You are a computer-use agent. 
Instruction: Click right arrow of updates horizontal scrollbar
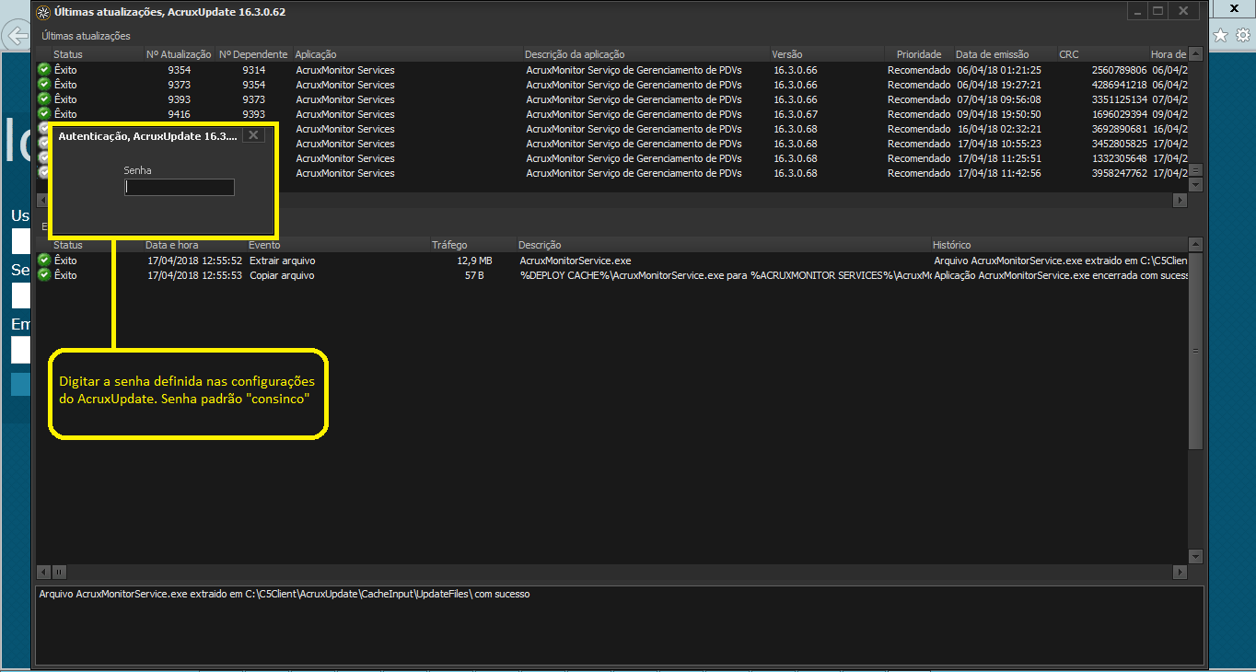click(x=1180, y=200)
